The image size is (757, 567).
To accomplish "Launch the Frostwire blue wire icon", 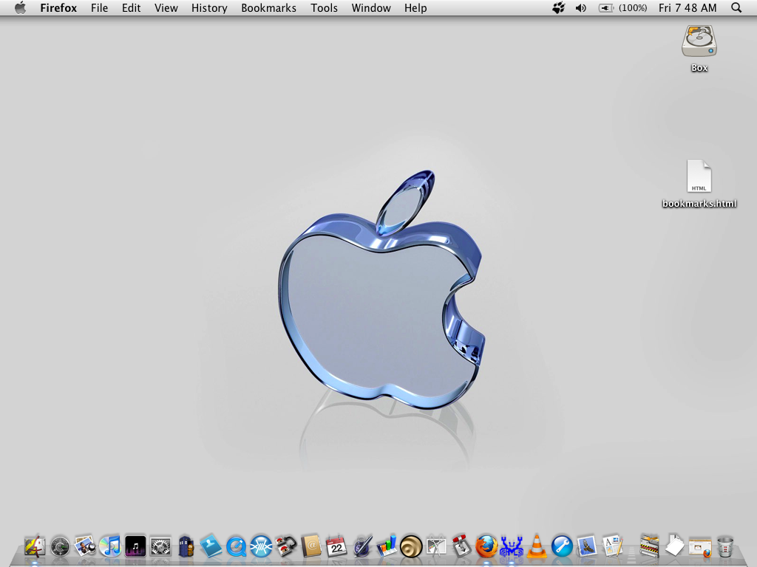I will (x=261, y=547).
